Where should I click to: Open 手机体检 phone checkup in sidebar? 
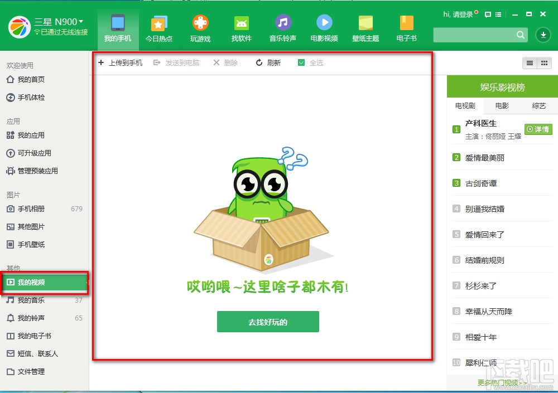(25, 97)
